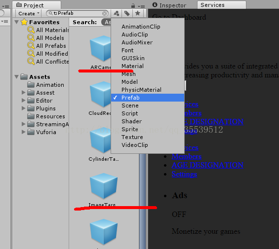Select All Materials favorite search
Screen dimensions: 279x249
[x=48, y=30]
